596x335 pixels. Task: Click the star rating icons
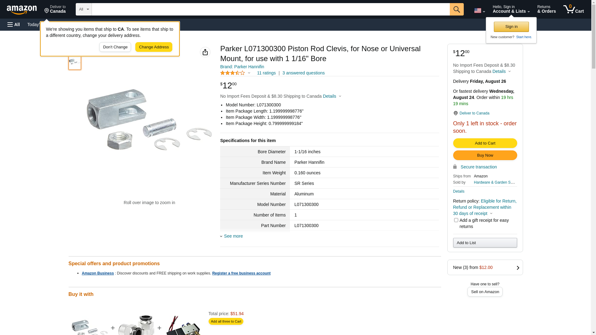(233, 73)
